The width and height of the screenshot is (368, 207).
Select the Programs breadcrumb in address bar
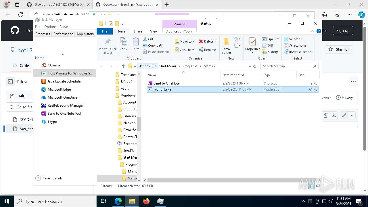click(190, 66)
